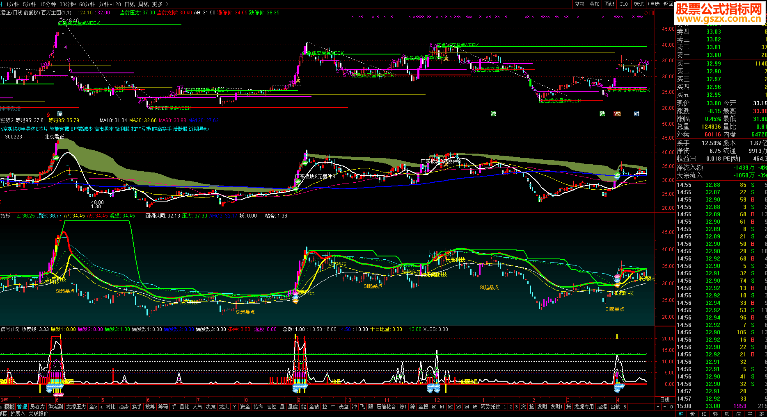Select the 起爆 indicator
This screenshot has height=417, width=767.
click(x=602, y=407)
